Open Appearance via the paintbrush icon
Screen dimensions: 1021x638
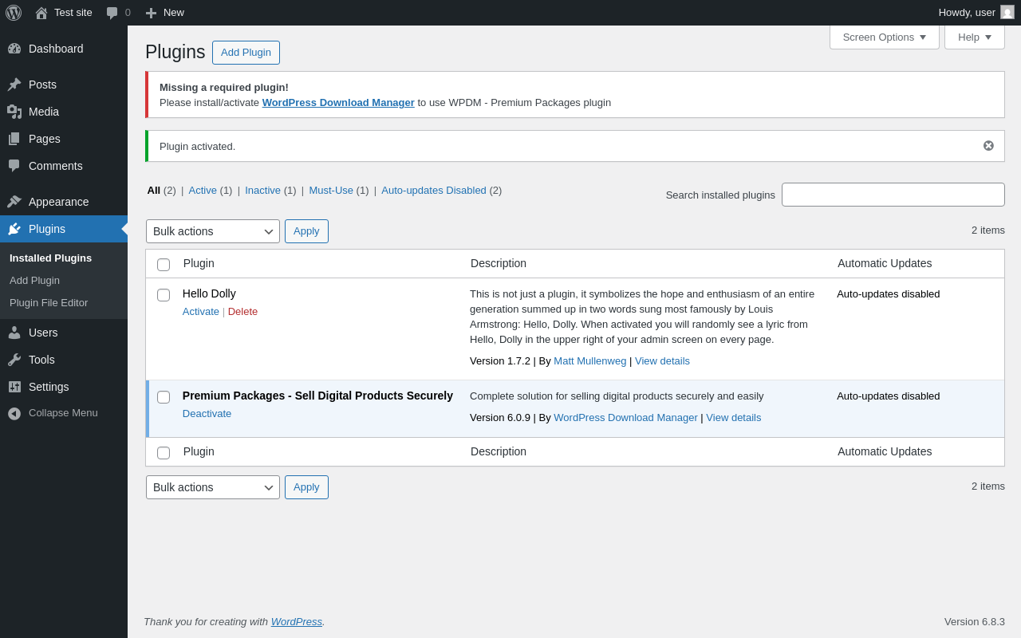tap(14, 202)
